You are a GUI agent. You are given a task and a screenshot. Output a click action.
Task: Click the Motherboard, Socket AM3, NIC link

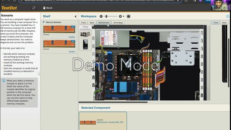(110, 122)
